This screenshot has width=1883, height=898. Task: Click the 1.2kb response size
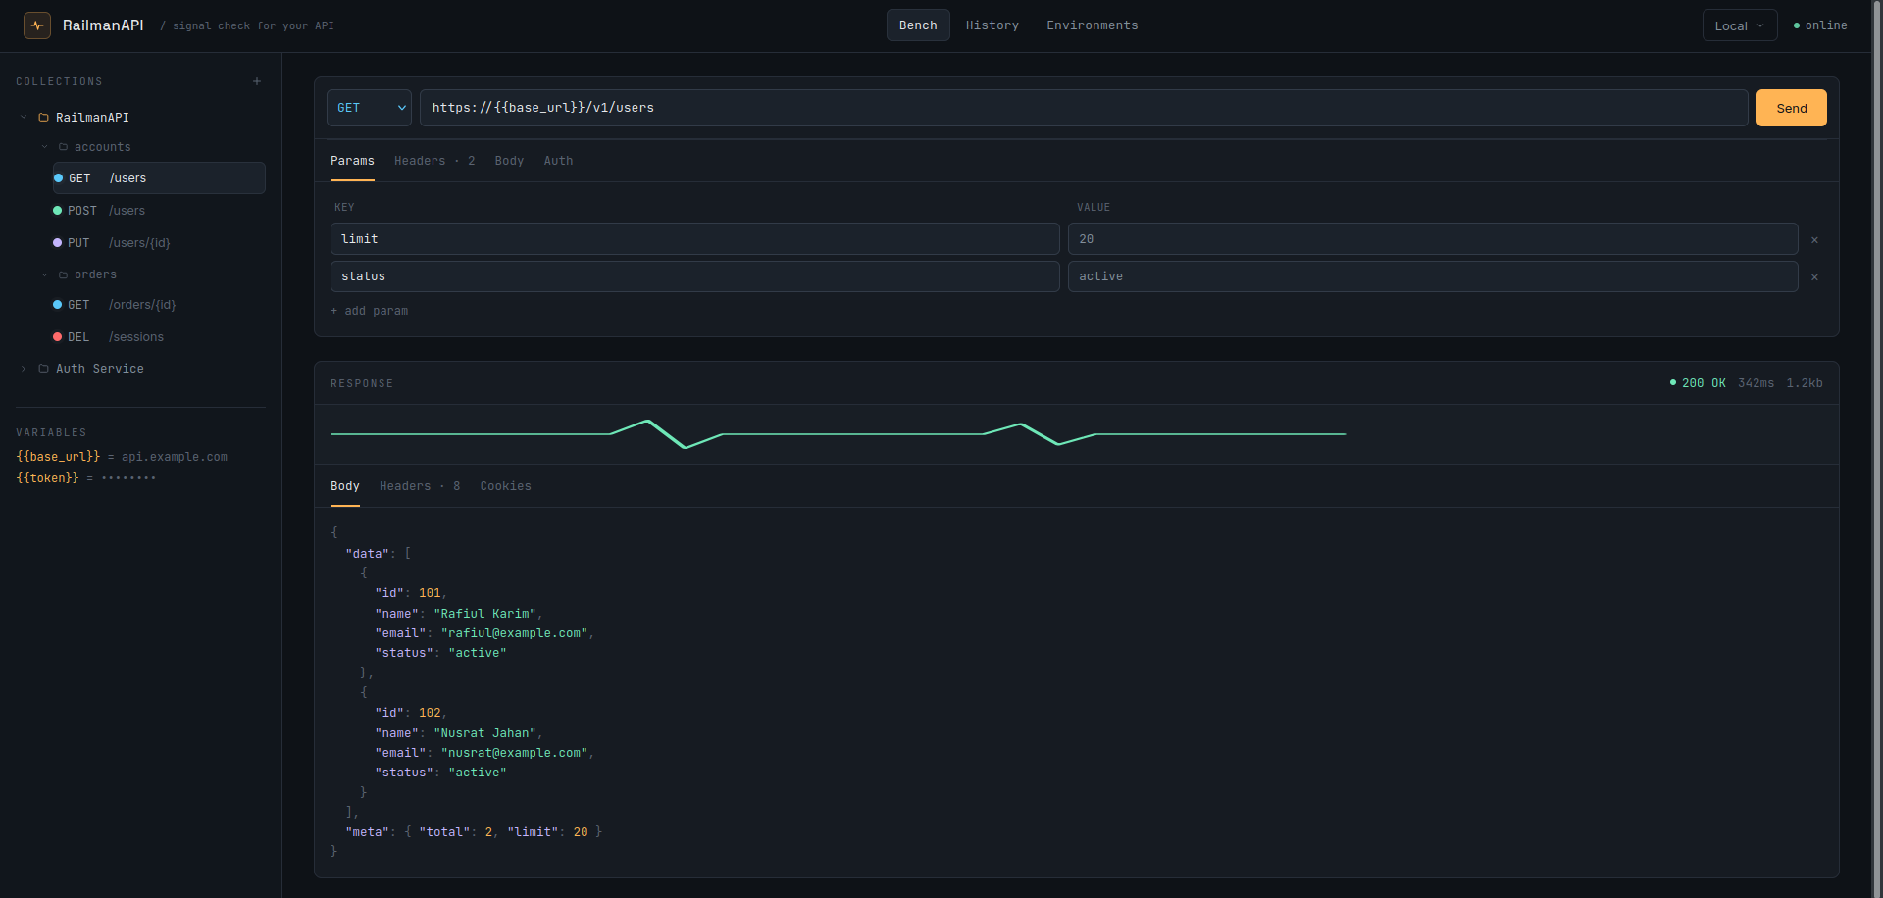coord(1805,383)
